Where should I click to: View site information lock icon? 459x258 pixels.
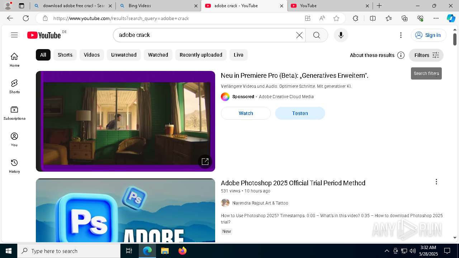click(x=45, y=18)
